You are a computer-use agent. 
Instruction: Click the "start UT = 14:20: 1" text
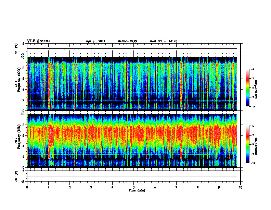[165, 41]
